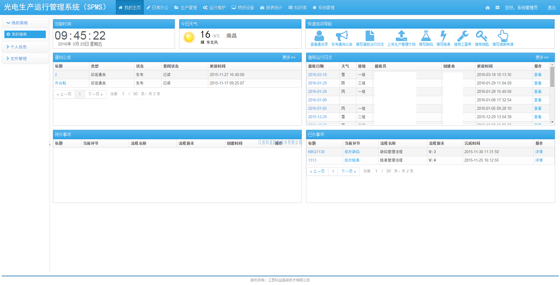The width and height of the screenshot is (560, 285).
Task: Click the current page number field in 通知公告
Action: [123, 94]
